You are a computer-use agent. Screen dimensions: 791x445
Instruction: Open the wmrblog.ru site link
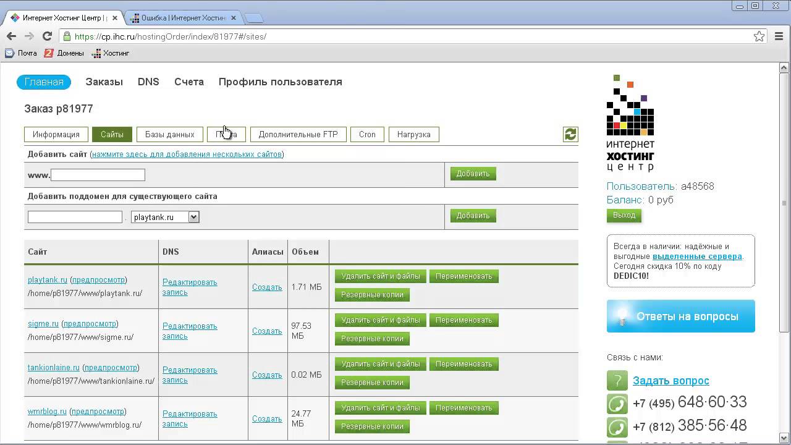pos(47,412)
